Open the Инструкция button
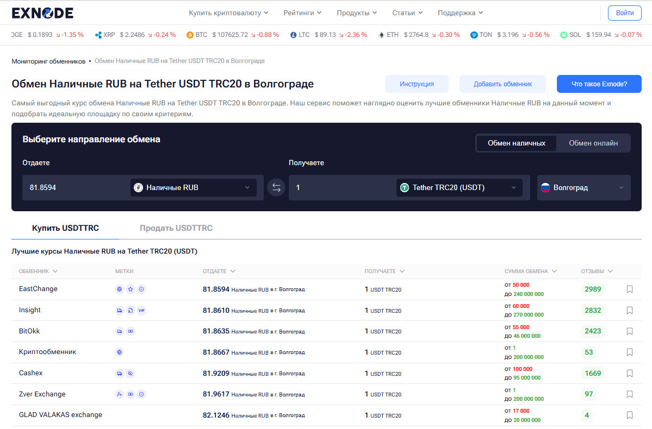The height and width of the screenshot is (429, 652). (417, 84)
